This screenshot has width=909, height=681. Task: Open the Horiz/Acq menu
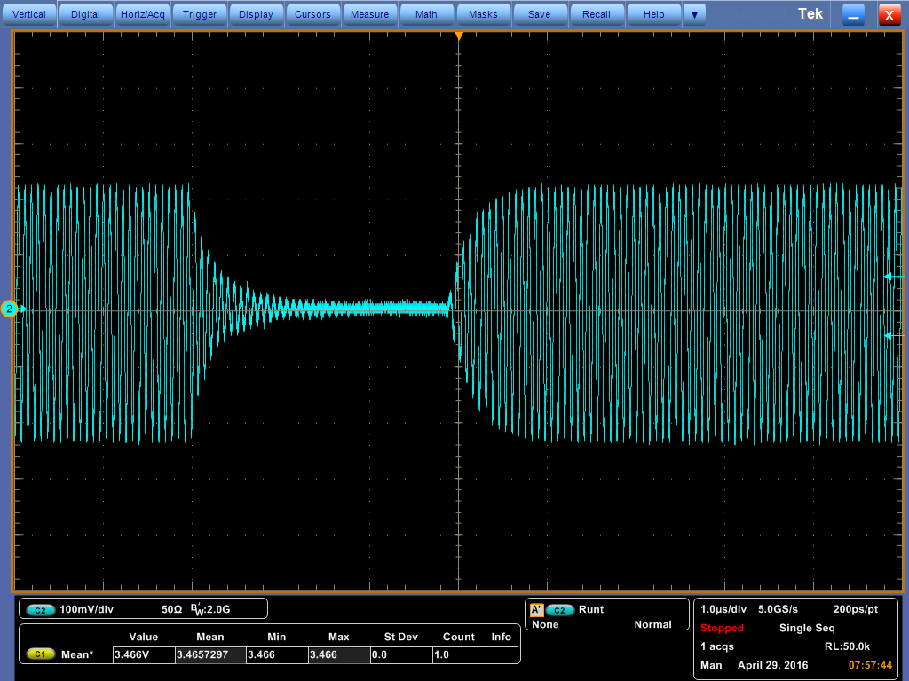(143, 14)
